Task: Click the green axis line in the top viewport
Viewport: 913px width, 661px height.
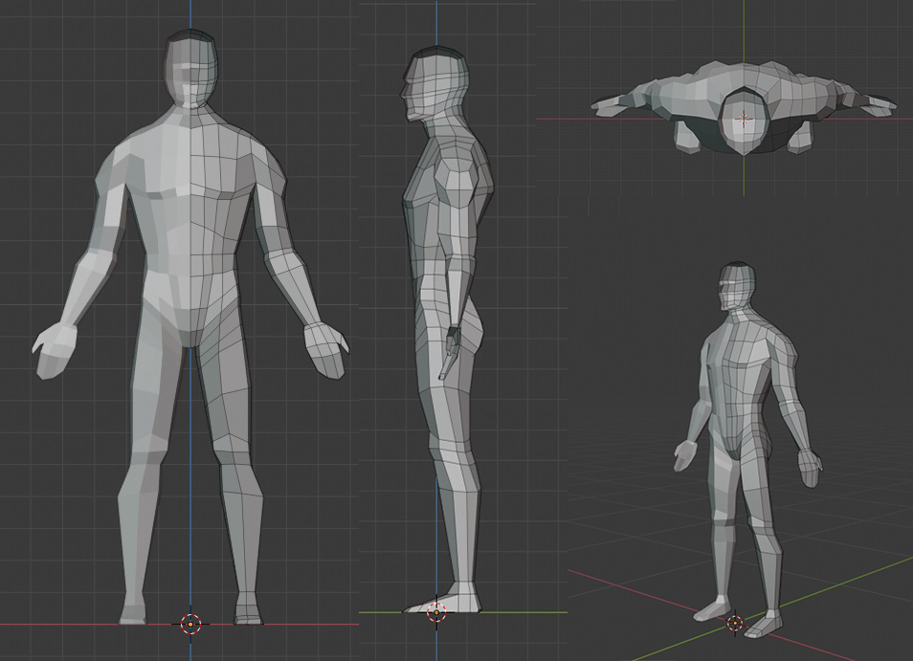Action: click(745, 29)
